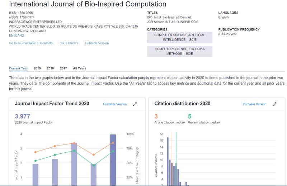The height and width of the screenshot is (186, 287).
Task: Open the All Years tab
Action: tap(79, 68)
